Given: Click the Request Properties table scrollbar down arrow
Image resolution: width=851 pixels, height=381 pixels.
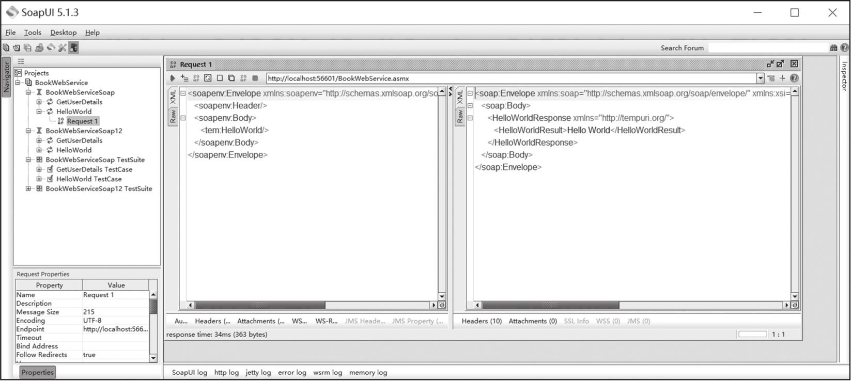Looking at the screenshot, I should [153, 358].
